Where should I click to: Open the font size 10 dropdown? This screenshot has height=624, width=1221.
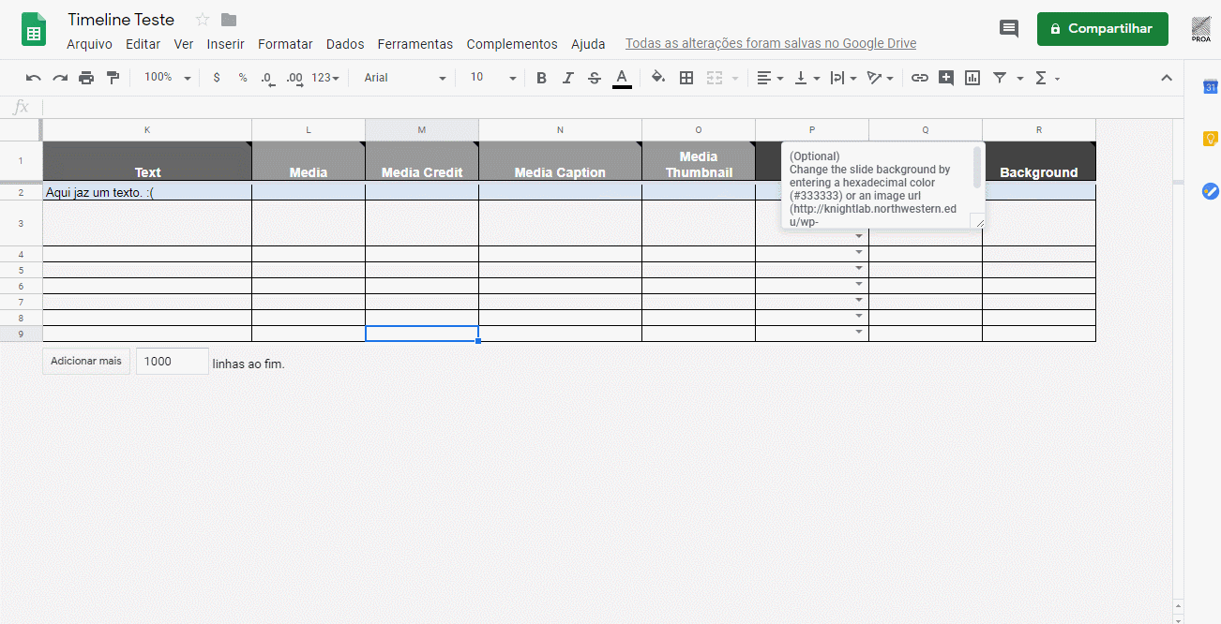(493, 78)
